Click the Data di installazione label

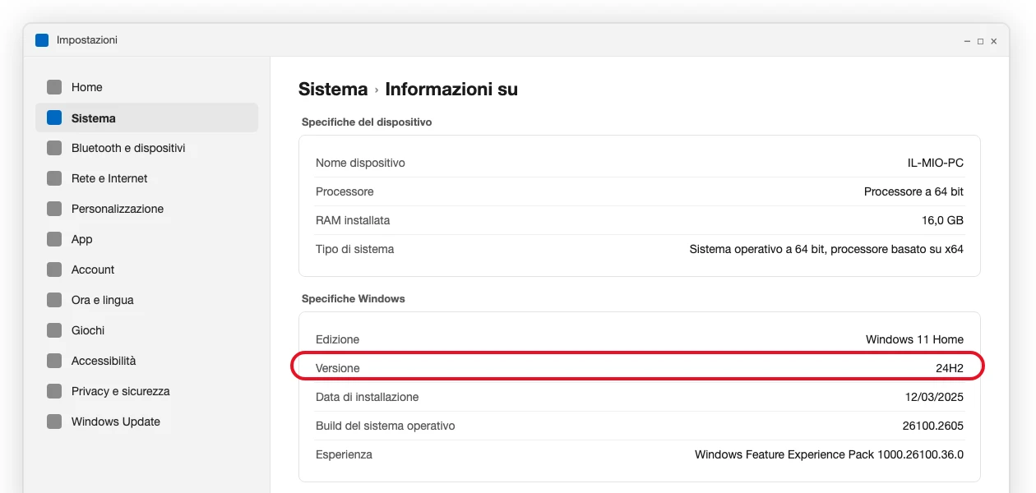(x=368, y=397)
